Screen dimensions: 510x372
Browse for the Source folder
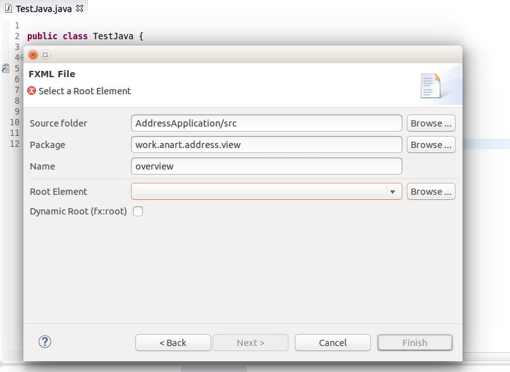click(x=431, y=123)
